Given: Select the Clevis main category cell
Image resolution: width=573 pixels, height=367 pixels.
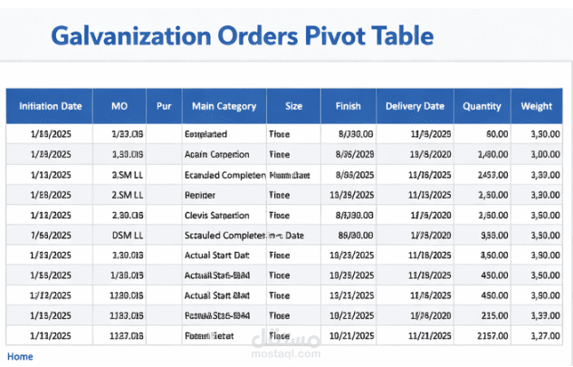Looking at the screenshot, I should click(x=216, y=215).
